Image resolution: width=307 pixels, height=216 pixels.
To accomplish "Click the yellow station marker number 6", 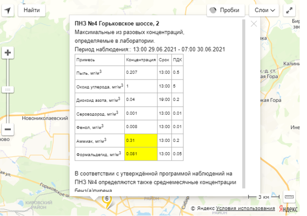I will click(x=106, y=199).
